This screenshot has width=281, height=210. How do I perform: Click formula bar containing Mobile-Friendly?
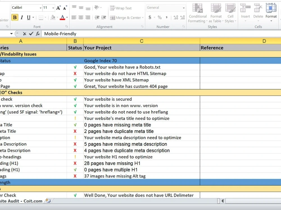coord(161,34)
